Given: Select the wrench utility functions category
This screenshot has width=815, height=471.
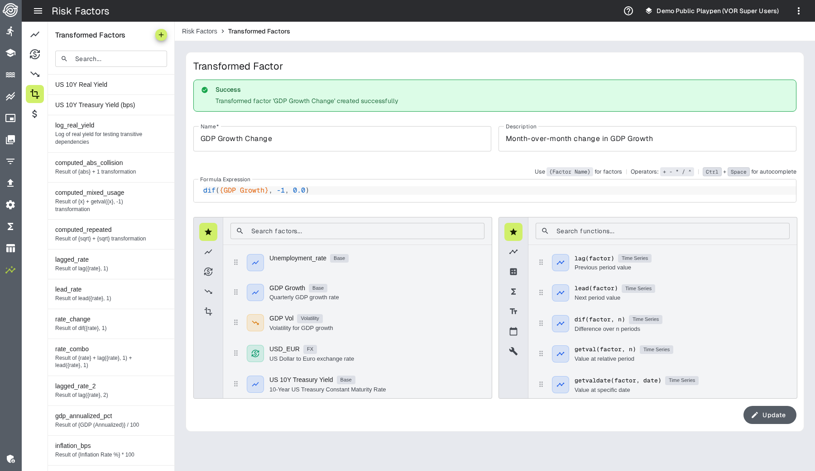Looking at the screenshot, I should 513,351.
